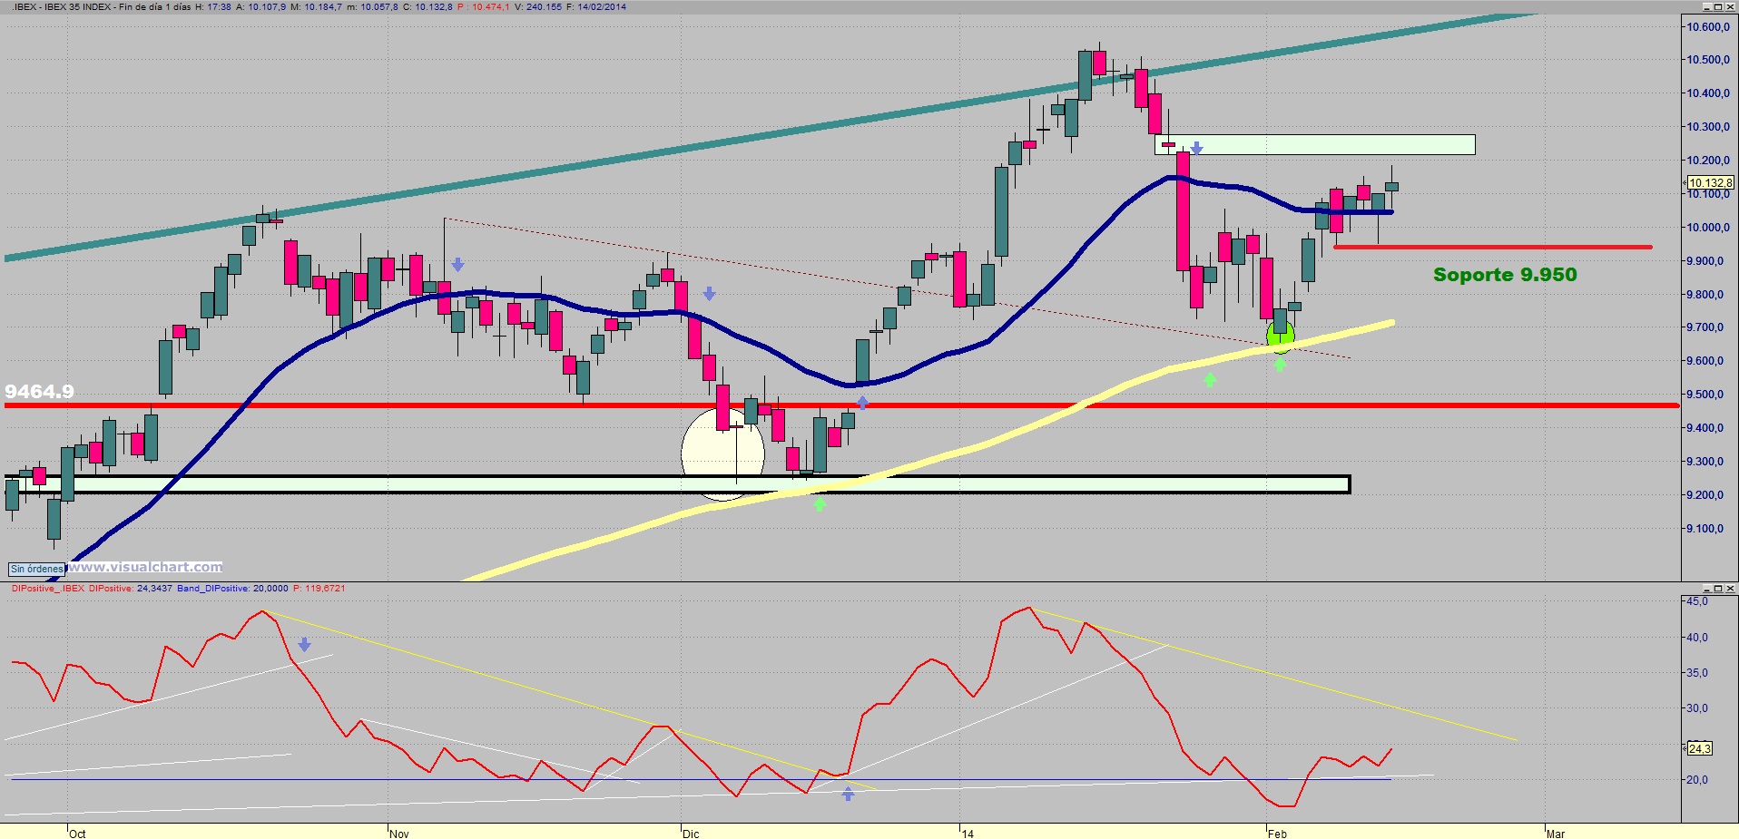The image size is (1739, 839).
Task: Maximize the DIPositive indicator pane
Action: (1717, 589)
